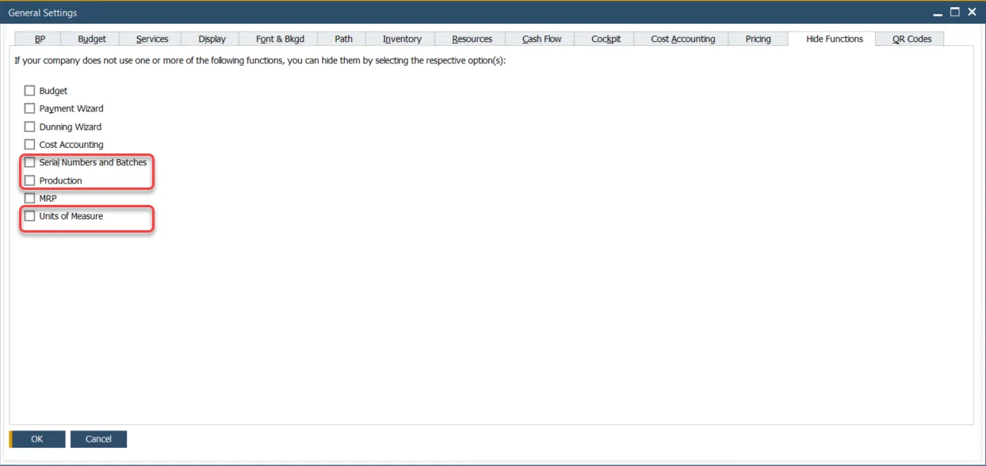Select the Display tab
Screen dimensions: 986x466
pyautogui.click(x=210, y=38)
